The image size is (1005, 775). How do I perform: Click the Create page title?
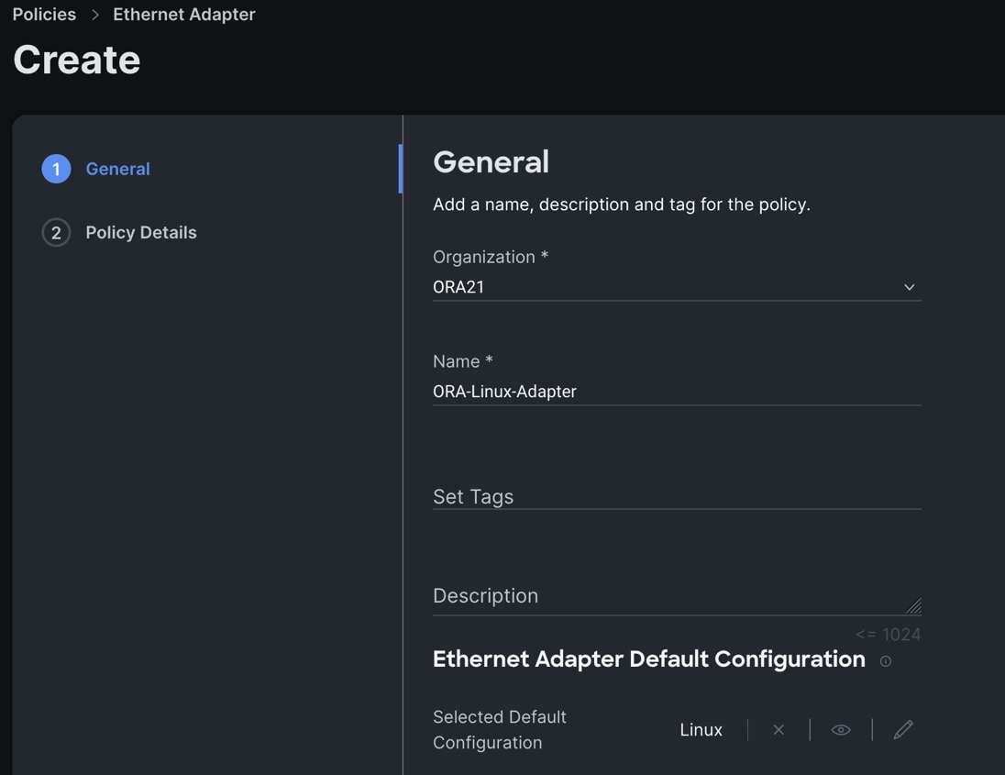coord(77,61)
